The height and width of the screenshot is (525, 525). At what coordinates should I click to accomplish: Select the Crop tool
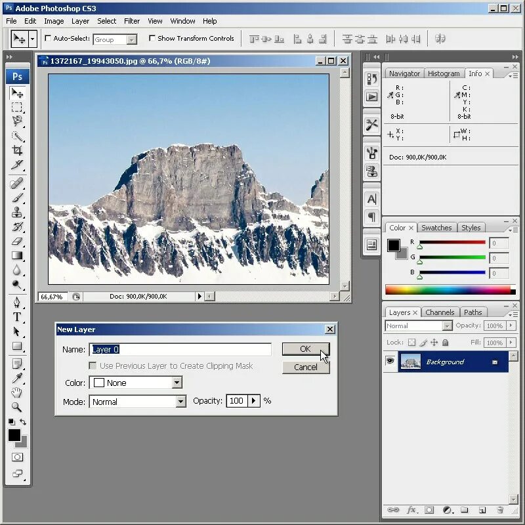[x=17, y=150]
